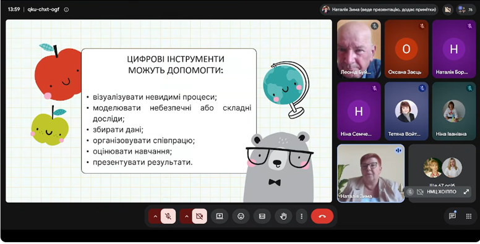Viewport: 480px width, 244px height.
Task: Click the presenter label Наталія Зима pill
Action: (x=379, y=10)
